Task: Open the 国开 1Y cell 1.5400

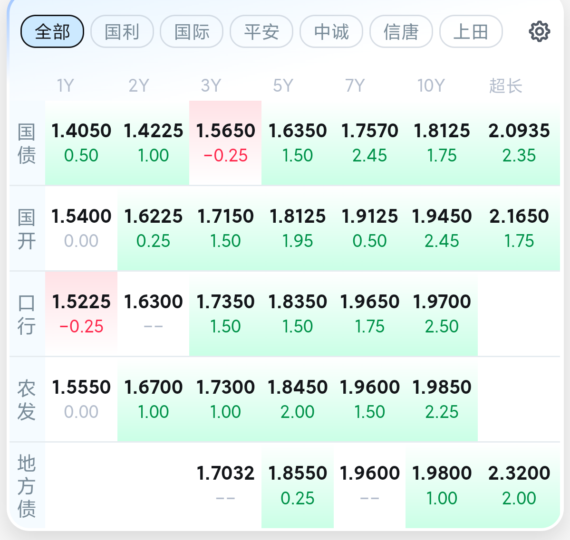Action: pyautogui.click(x=81, y=228)
